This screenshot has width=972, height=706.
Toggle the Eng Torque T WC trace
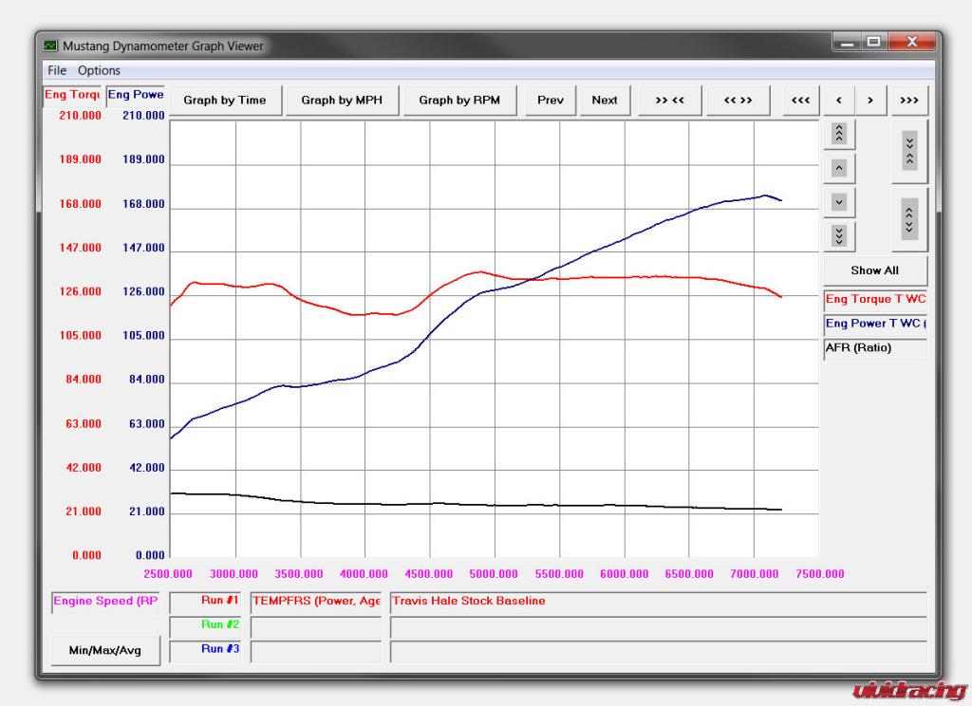click(x=874, y=300)
